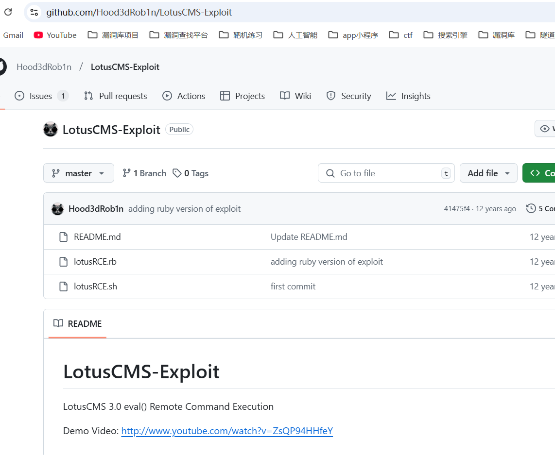Open site information icon in address bar
Viewport: 555px width, 455px height.
[x=34, y=12]
